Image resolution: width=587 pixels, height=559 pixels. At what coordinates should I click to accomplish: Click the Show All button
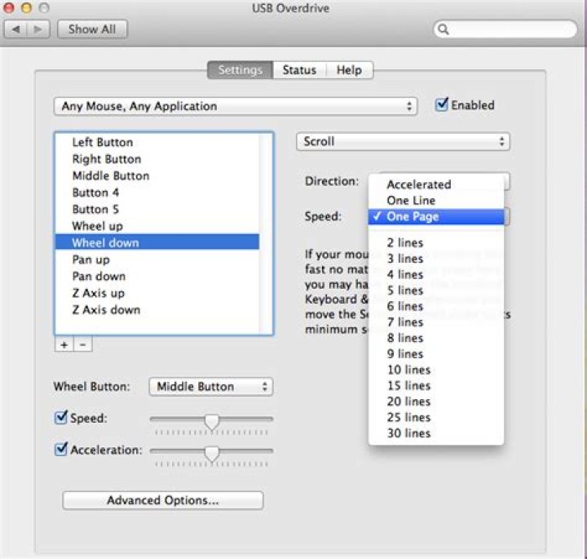[92, 29]
